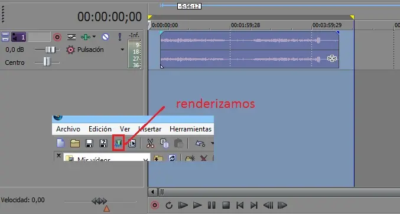Create a new project with the blank page icon
Screen dimensions: 400x214
[60, 143]
